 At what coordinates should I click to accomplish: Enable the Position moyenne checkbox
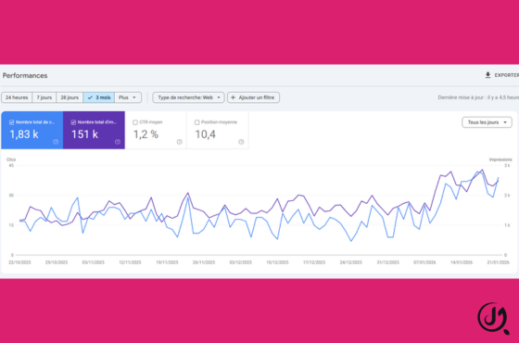196,122
